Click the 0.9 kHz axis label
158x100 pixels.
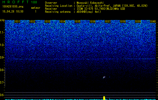[x=2, y=57]
